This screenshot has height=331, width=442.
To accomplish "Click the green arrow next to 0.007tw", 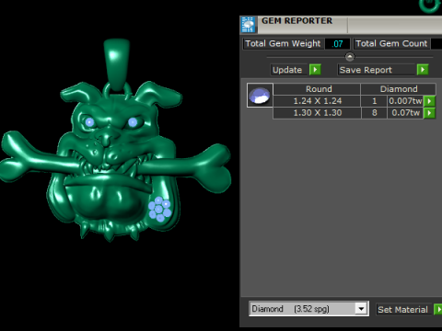I will (429, 101).
